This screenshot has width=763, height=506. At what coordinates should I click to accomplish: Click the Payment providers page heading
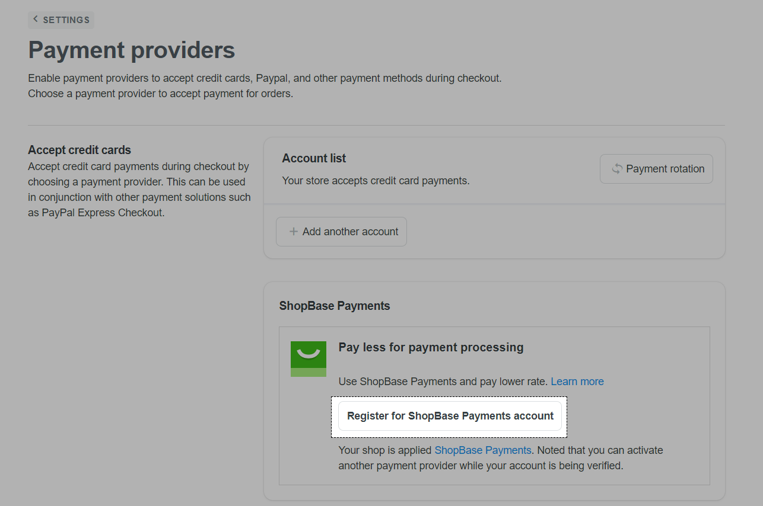pyautogui.click(x=132, y=50)
